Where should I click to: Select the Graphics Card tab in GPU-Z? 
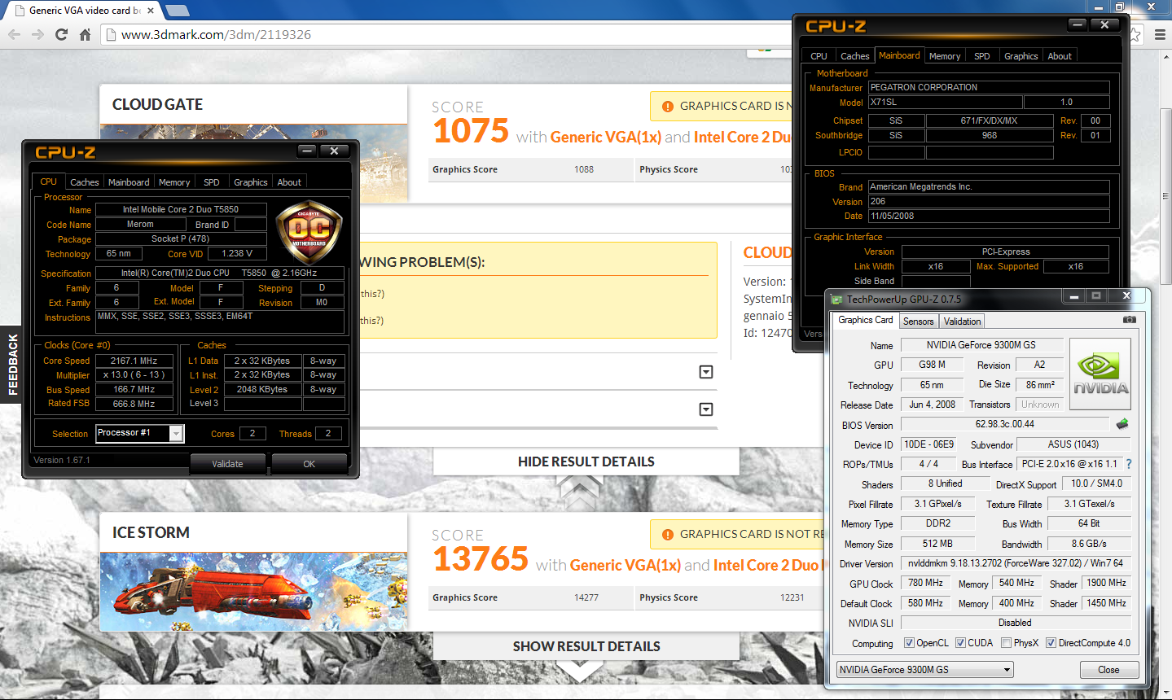coord(866,320)
